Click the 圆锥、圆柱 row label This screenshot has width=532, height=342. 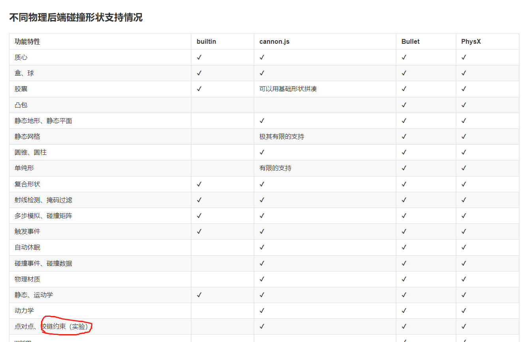(x=30, y=152)
